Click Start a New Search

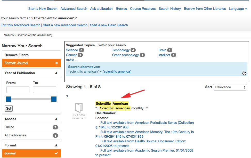pos(43,9)
